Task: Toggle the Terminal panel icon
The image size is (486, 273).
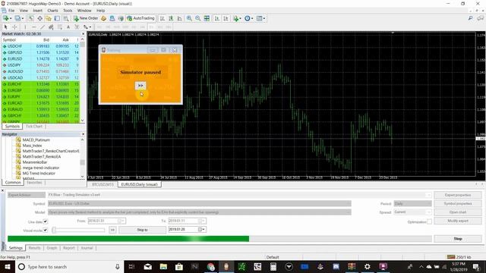Action: point(57,18)
